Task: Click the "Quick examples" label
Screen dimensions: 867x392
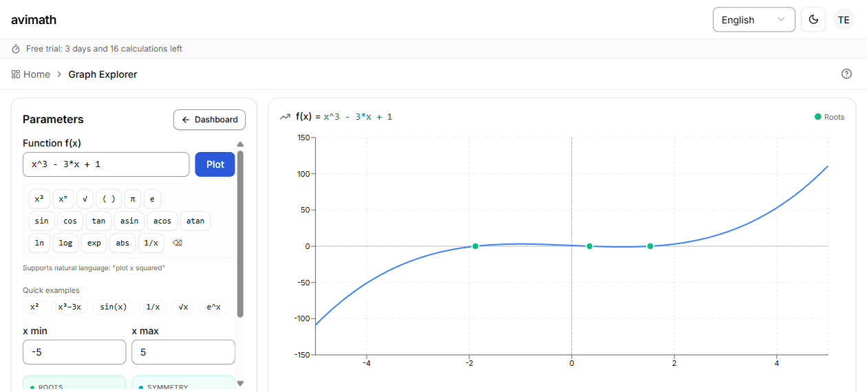Action: (51, 290)
